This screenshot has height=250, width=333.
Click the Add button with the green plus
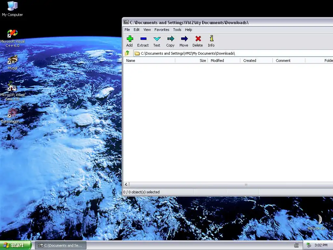[129, 41]
